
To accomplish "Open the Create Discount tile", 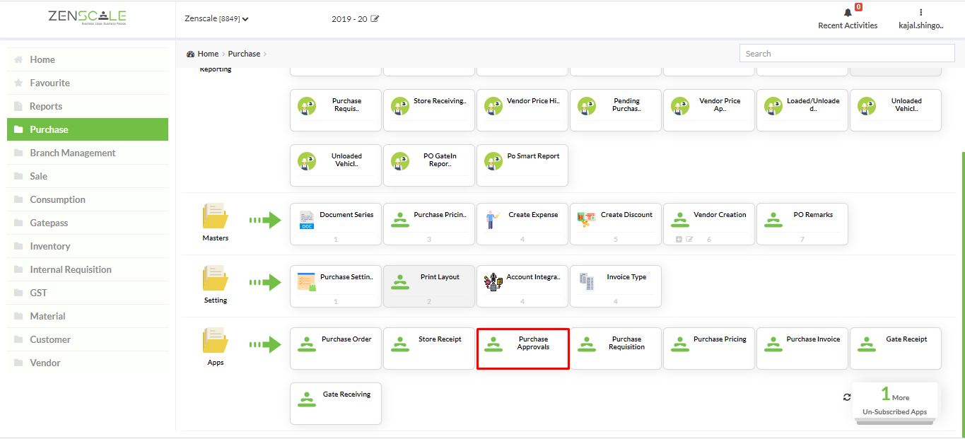I will point(616,224).
